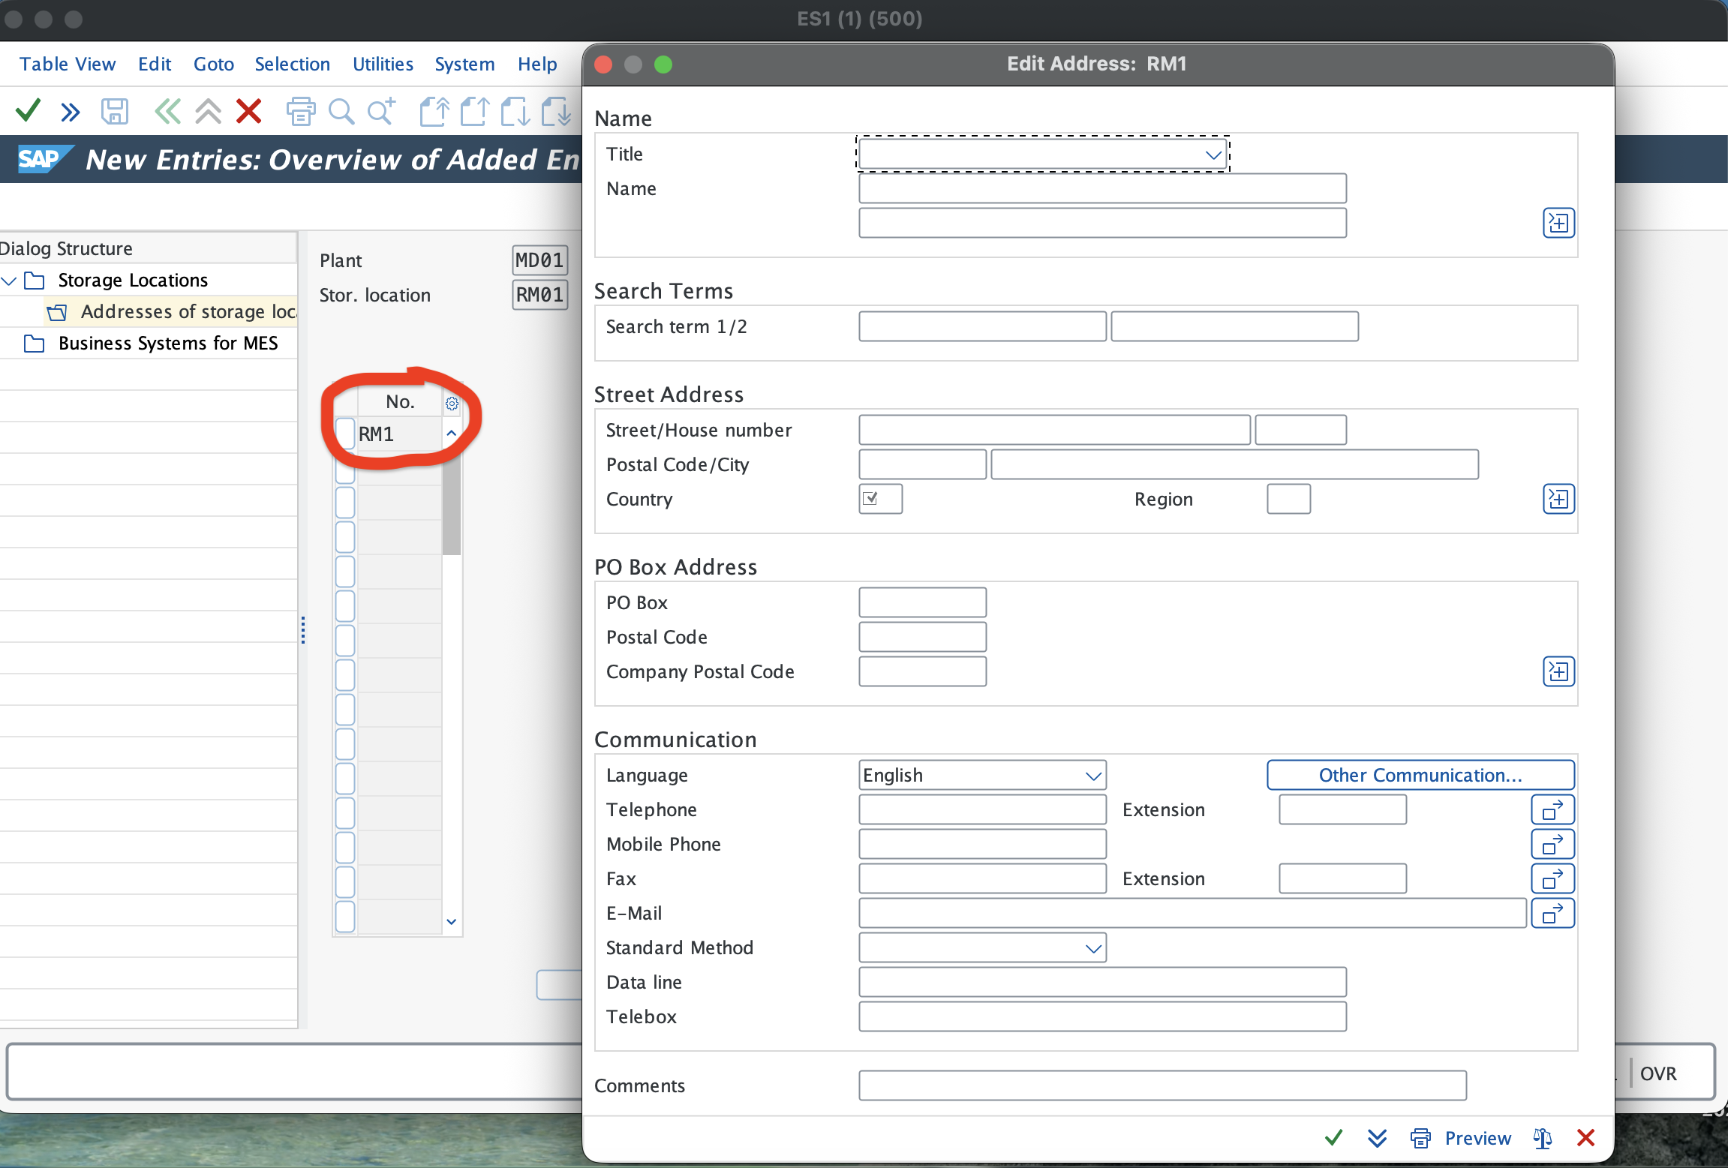The width and height of the screenshot is (1728, 1168).
Task: Click the Save diskette icon in toolbar
Action: click(115, 112)
